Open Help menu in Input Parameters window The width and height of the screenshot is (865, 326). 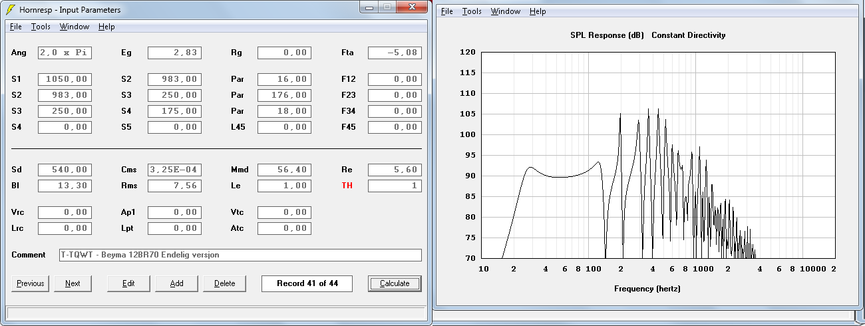coord(106,27)
